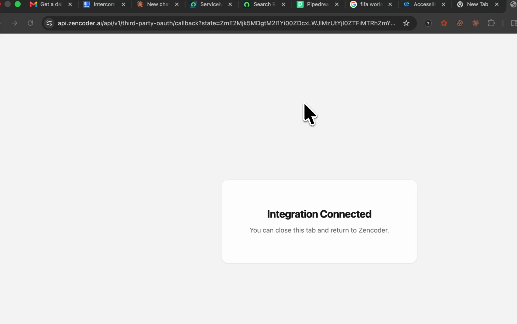Image resolution: width=517 pixels, height=324 pixels.
Task: Close the Intercom tab
Action: tap(123, 4)
